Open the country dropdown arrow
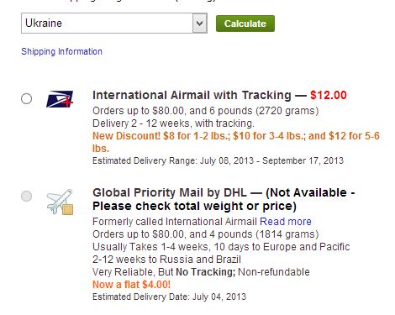 coord(199,24)
